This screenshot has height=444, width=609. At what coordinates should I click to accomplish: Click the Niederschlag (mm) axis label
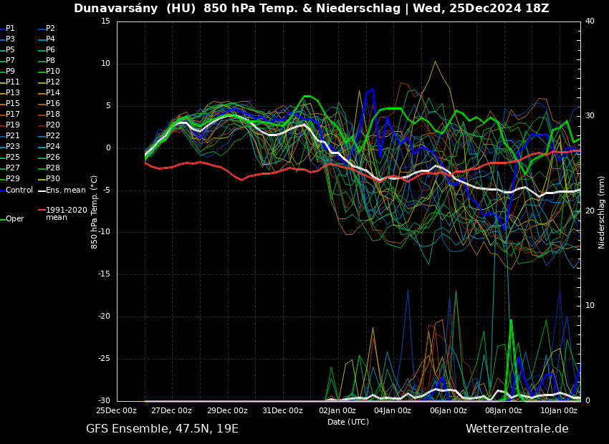point(602,211)
